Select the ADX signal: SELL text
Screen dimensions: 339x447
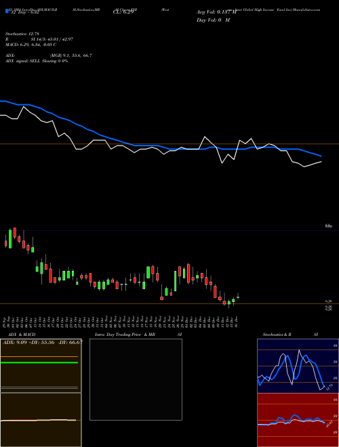tap(24, 61)
